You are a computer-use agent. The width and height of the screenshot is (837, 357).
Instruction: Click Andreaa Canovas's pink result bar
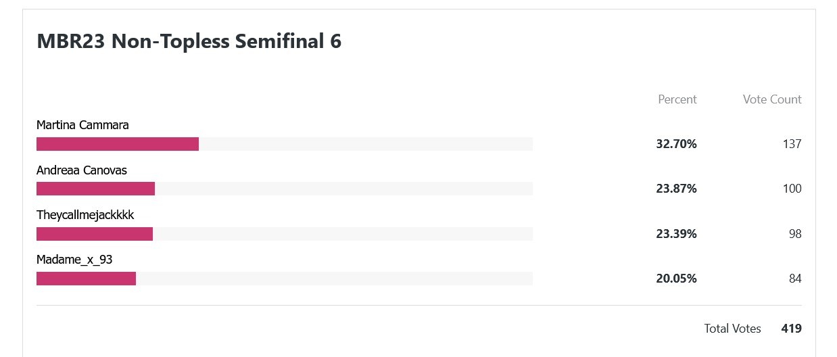click(95, 189)
